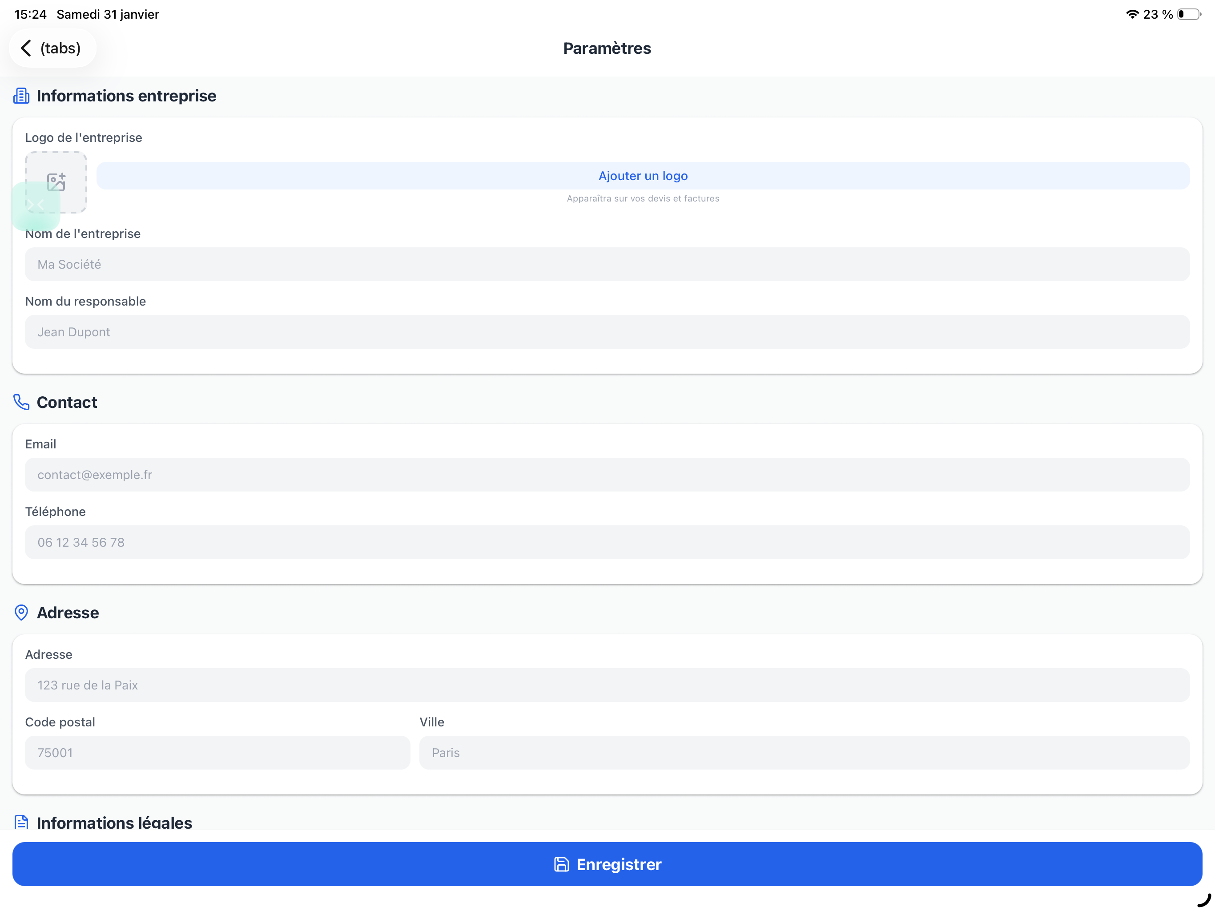The image size is (1215, 911).
Task: Tap the Samedi 31 janvier date
Action: coord(108,14)
